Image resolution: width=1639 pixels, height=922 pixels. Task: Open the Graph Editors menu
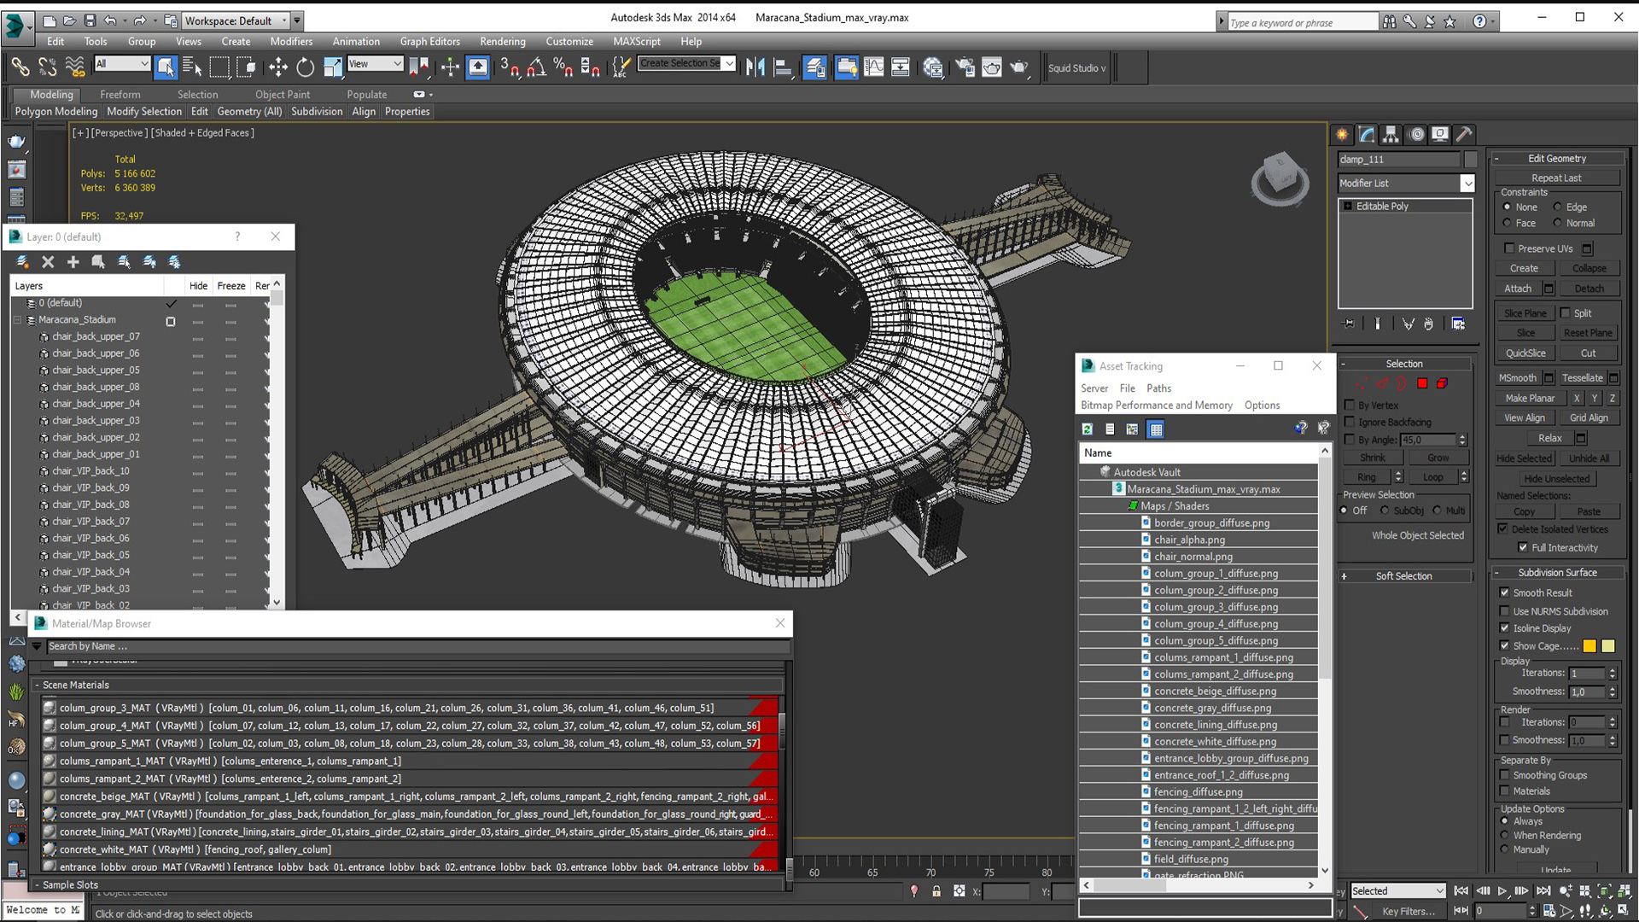[x=429, y=41]
